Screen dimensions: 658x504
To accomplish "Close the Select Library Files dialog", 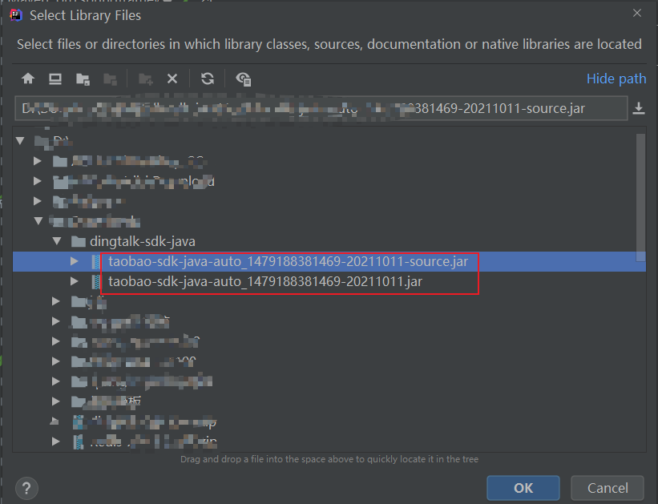I will [636, 13].
